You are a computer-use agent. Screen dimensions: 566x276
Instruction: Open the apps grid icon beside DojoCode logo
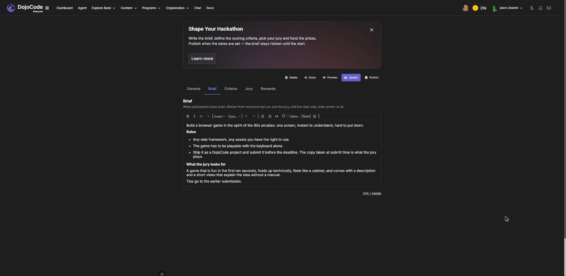point(47,8)
